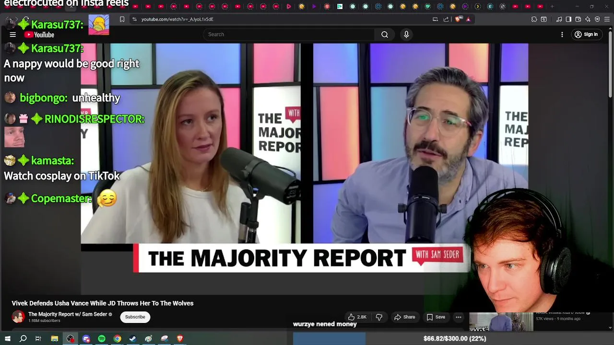
Task: Focus the YouTube Search input field
Action: point(289,34)
